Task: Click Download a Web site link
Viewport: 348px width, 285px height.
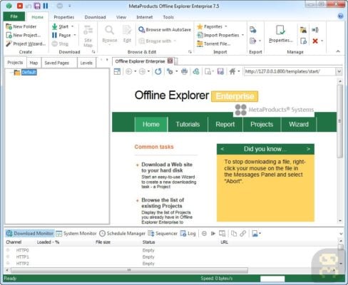Action: [x=167, y=167]
